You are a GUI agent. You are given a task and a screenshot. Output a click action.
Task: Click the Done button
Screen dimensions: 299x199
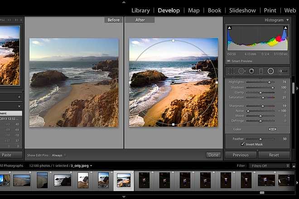coord(213,155)
